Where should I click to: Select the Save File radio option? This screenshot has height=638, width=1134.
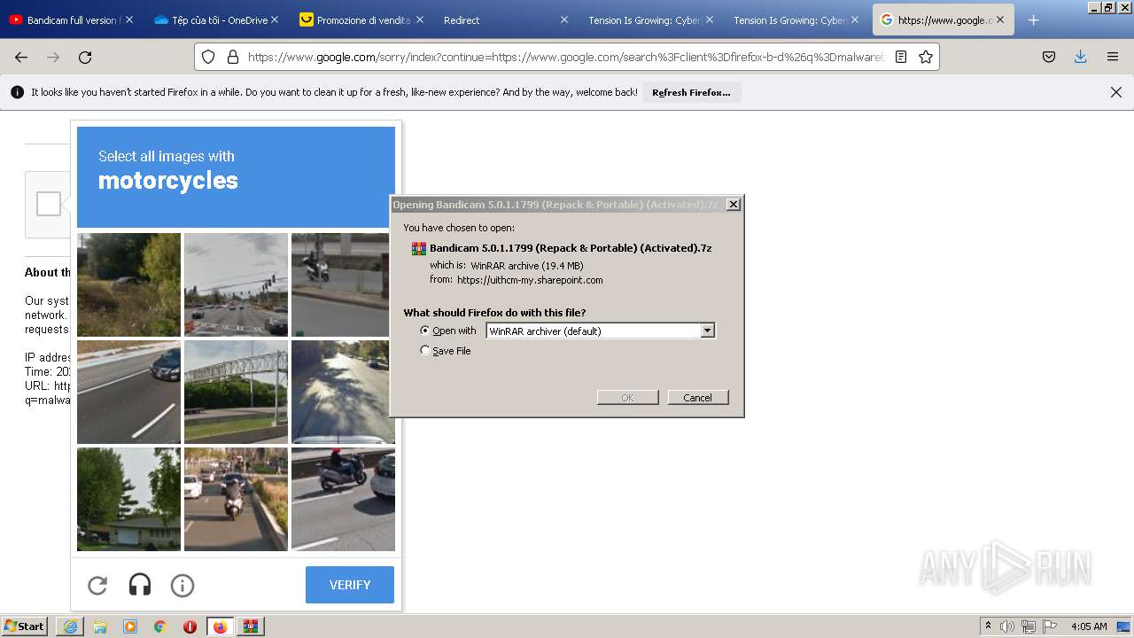pyautogui.click(x=425, y=351)
